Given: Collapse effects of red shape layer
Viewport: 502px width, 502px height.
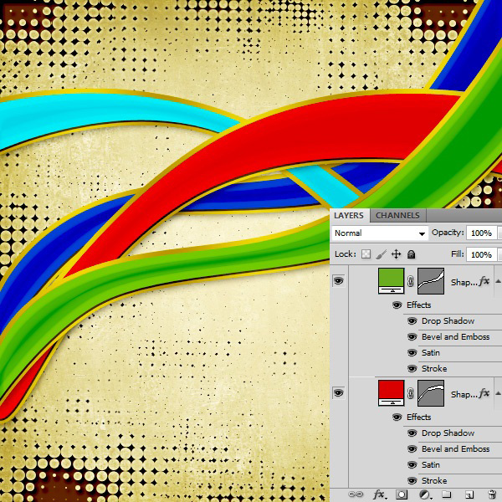Looking at the screenshot, I should (498, 393).
